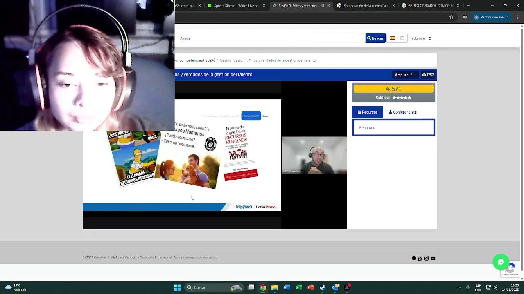524x294 pixels.
Task: Click the 4.5/5 yellow rating bar
Action: pos(393,89)
